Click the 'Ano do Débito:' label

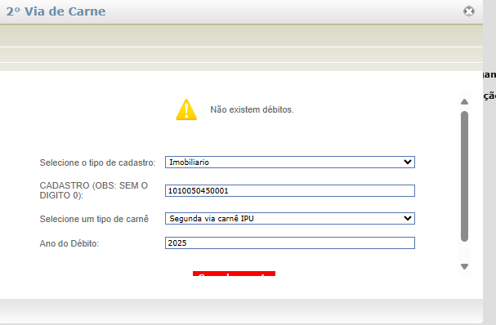click(x=69, y=243)
